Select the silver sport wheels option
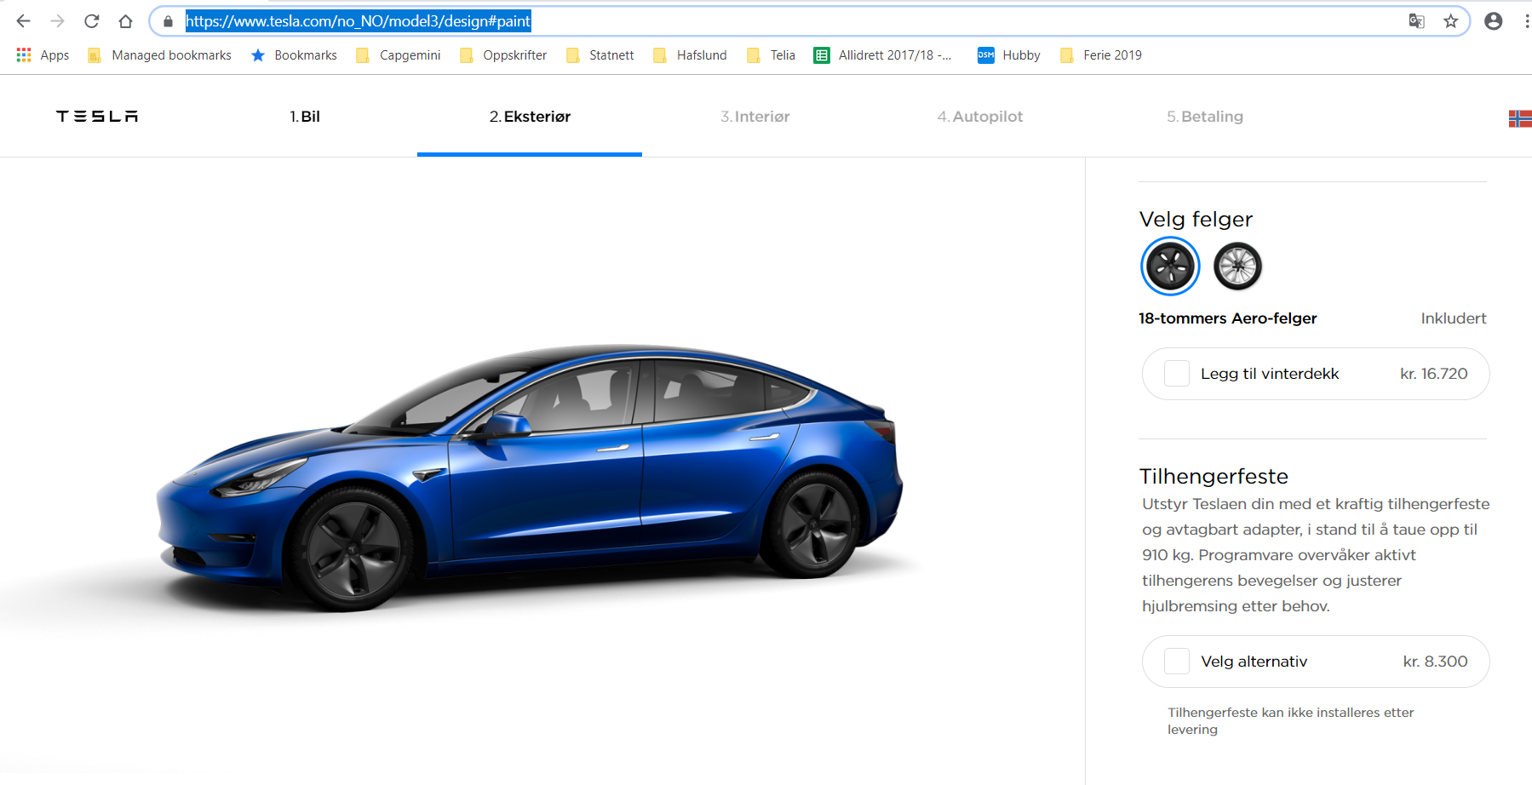The height and width of the screenshot is (785, 1532). click(1237, 266)
